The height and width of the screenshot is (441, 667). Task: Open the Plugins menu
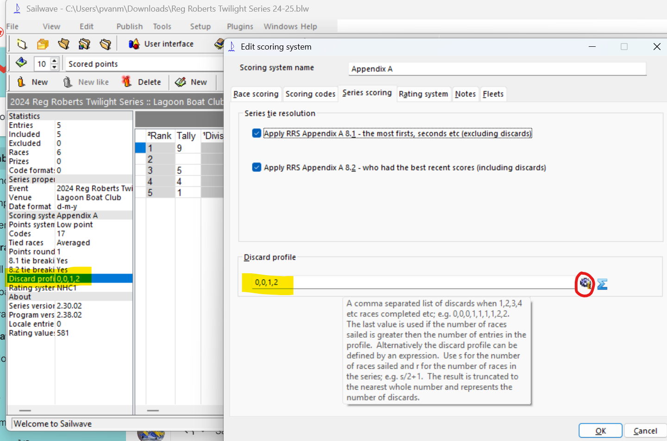tap(240, 26)
